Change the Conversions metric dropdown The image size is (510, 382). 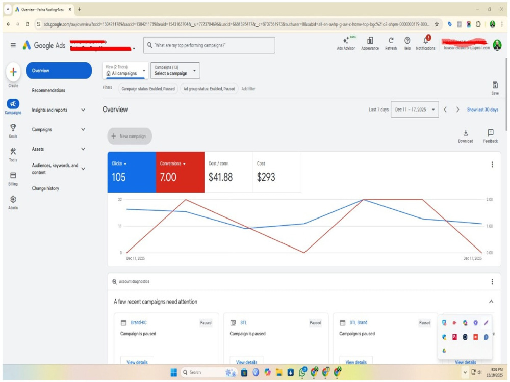(x=173, y=163)
